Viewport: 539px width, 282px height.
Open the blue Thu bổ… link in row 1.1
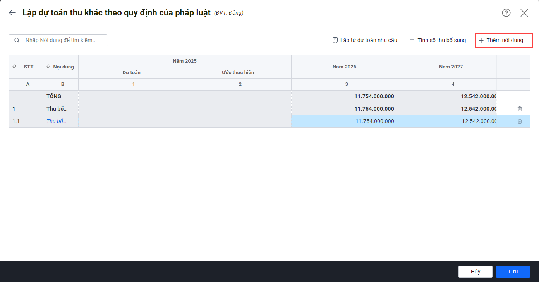pos(57,121)
